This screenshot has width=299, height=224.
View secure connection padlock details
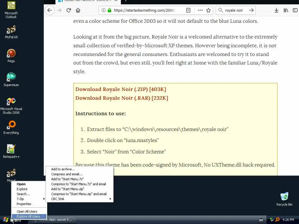tap(109, 10)
